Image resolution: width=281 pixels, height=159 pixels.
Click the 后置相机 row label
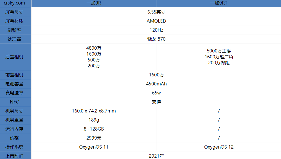tap(14, 57)
